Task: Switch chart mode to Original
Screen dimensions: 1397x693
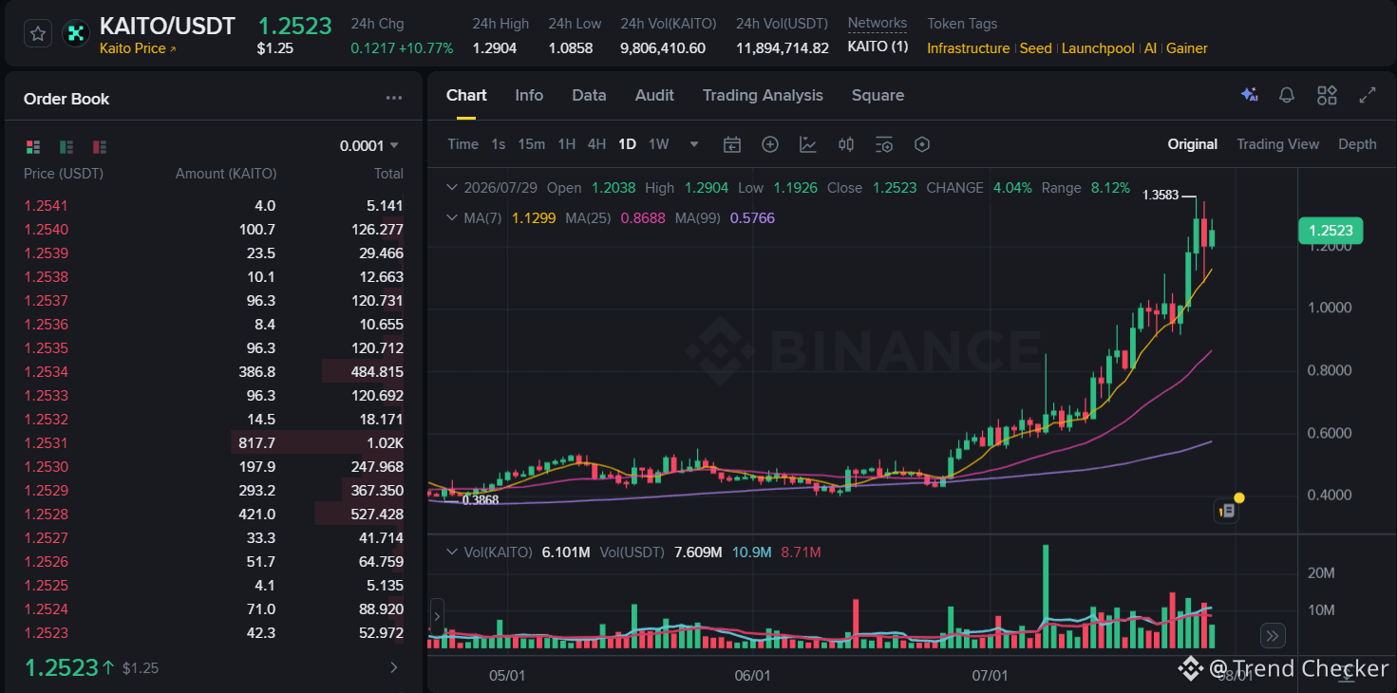Action: tap(1193, 144)
